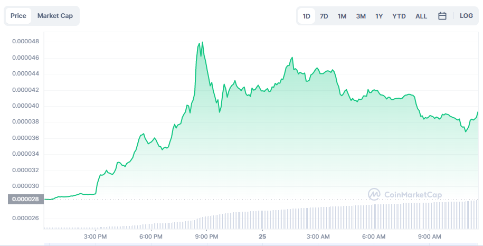
Task: Click the chart's highest price peak
Action: (202, 43)
